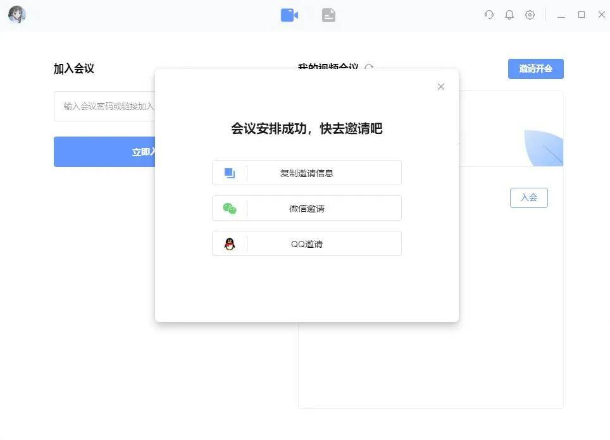Switch to the documents tab icon
The width and height of the screenshot is (610, 440).
point(328,15)
